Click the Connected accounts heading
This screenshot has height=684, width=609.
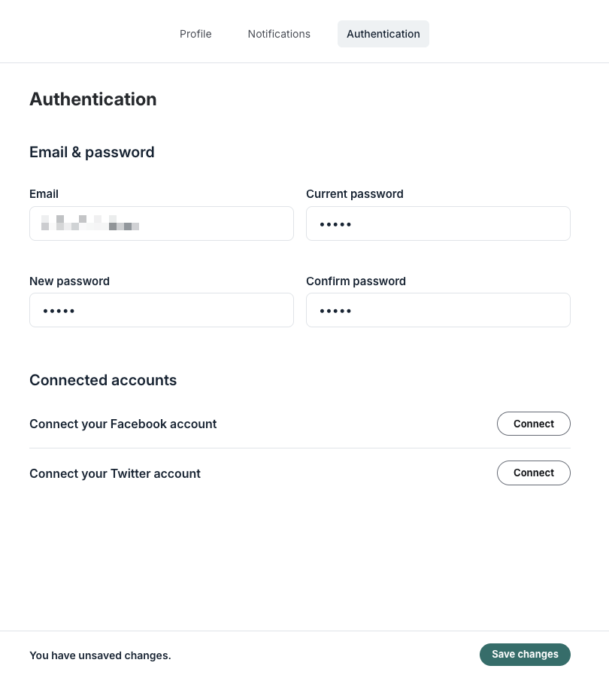pos(103,380)
